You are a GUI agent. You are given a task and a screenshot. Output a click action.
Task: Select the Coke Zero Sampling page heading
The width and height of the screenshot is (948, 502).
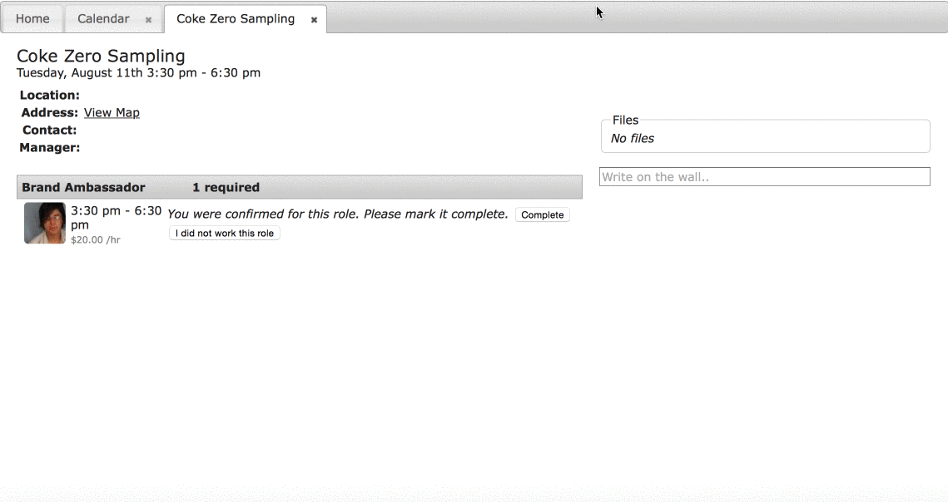coord(101,56)
